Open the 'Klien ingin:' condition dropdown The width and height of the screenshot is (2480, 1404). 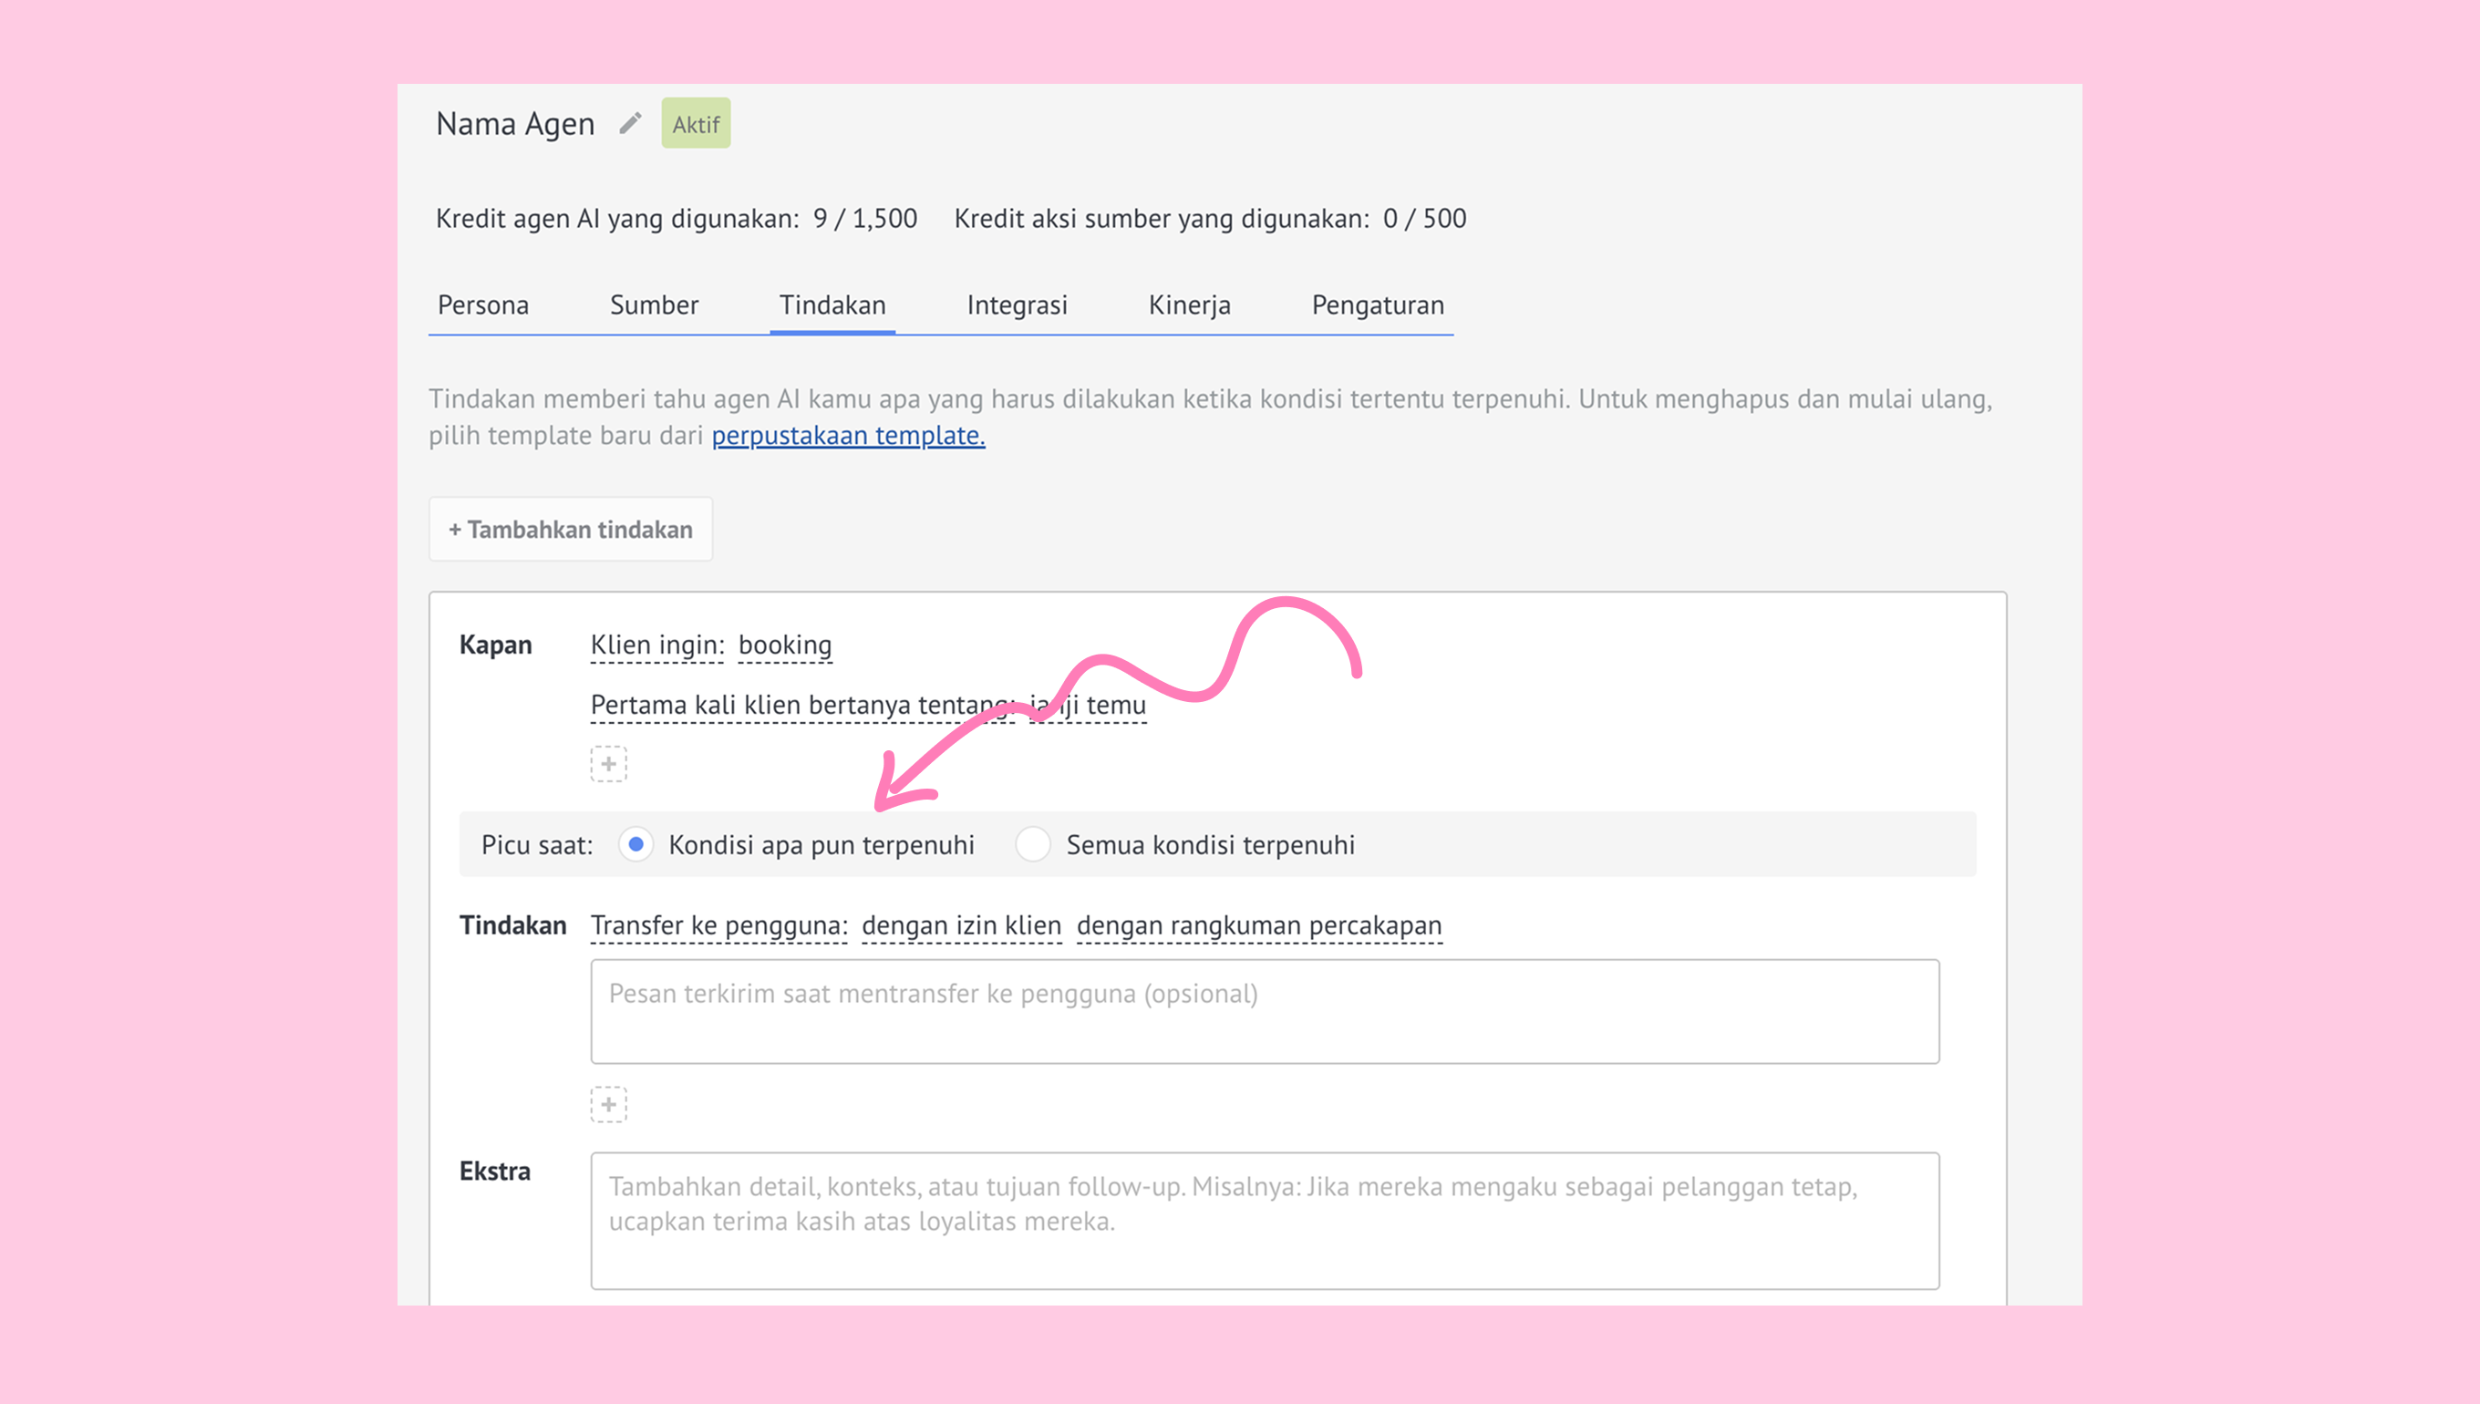pos(656,645)
